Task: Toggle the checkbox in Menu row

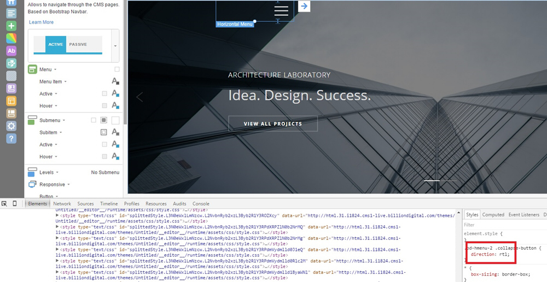Action: 117,69
